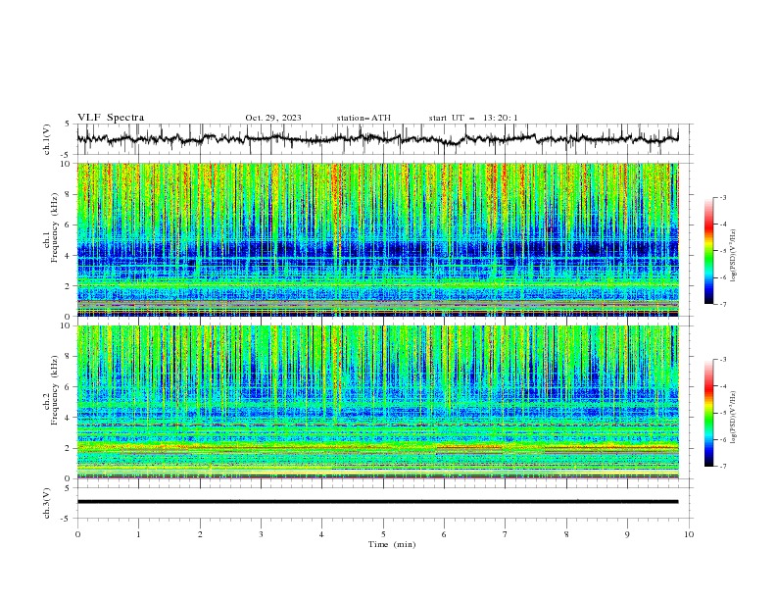This screenshot has width=776, height=600.
Task: Click the lower color scale bar
Action: pyautogui.click(x=708, y=413)
